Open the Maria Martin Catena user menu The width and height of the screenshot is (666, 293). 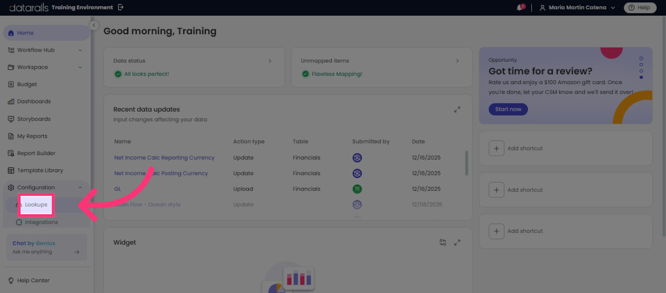pos(577,7)
